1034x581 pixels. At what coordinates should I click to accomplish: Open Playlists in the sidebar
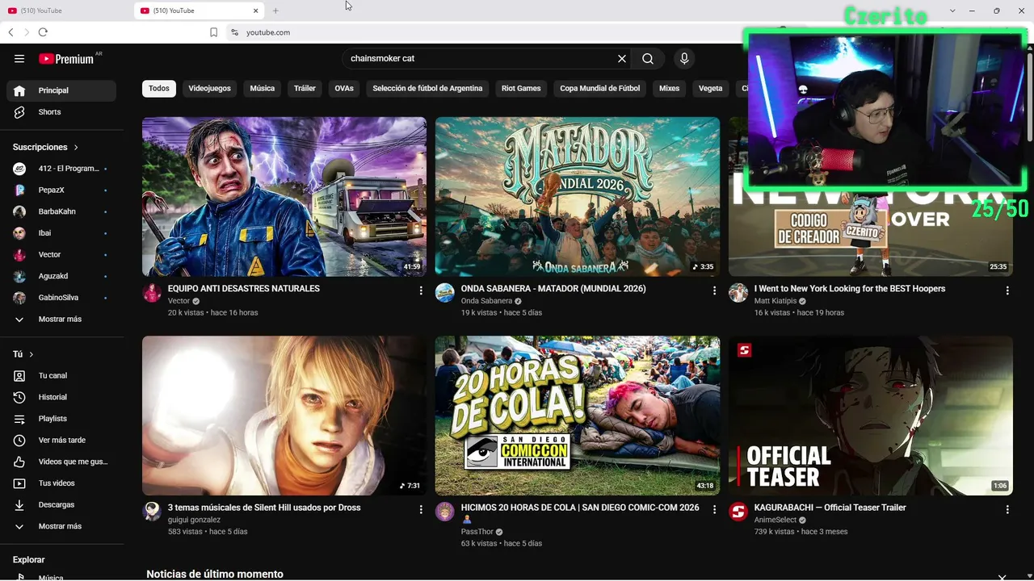pyautogui.click(x=61, y=419)
